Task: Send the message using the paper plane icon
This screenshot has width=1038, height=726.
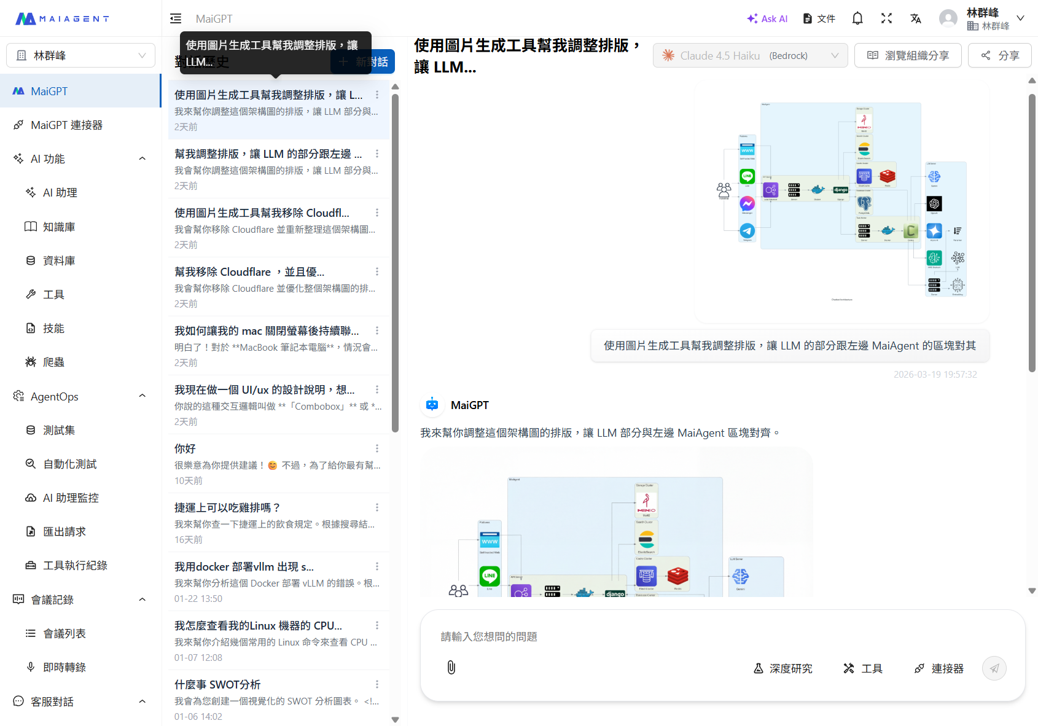Action: click(x=994, y=668)
